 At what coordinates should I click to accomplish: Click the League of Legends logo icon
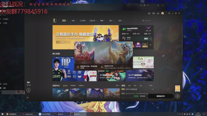click(55, 20)
